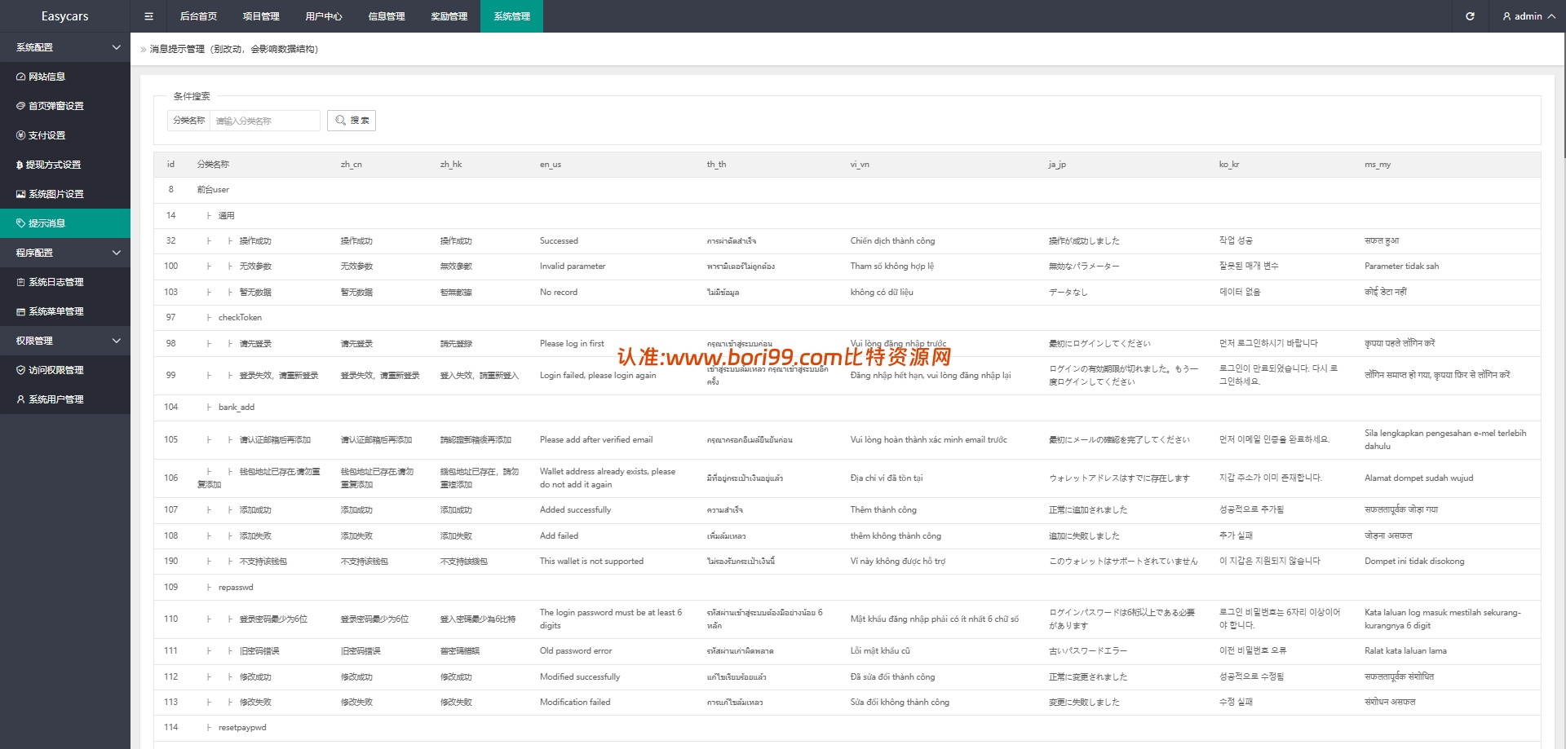Open 系统图片设置 in the sidebar
1566x749 pixels.
(65, 194)
